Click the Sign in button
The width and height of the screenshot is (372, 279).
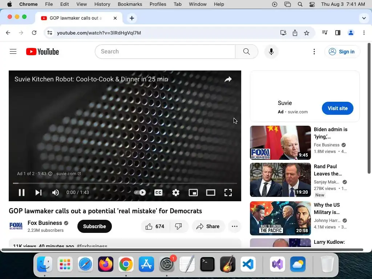pos(342,52)
